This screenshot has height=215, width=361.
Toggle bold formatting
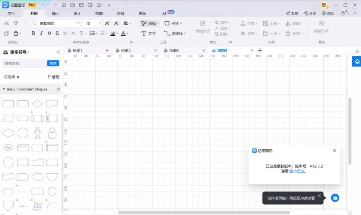tap(33, 34)
